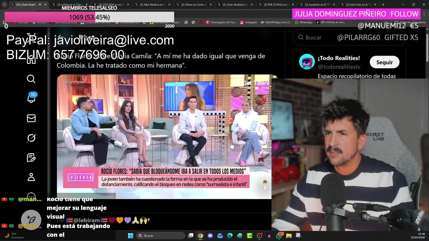Open the 'Descargador de You...' bookmark
429x241 pixels.
[221, 22]
